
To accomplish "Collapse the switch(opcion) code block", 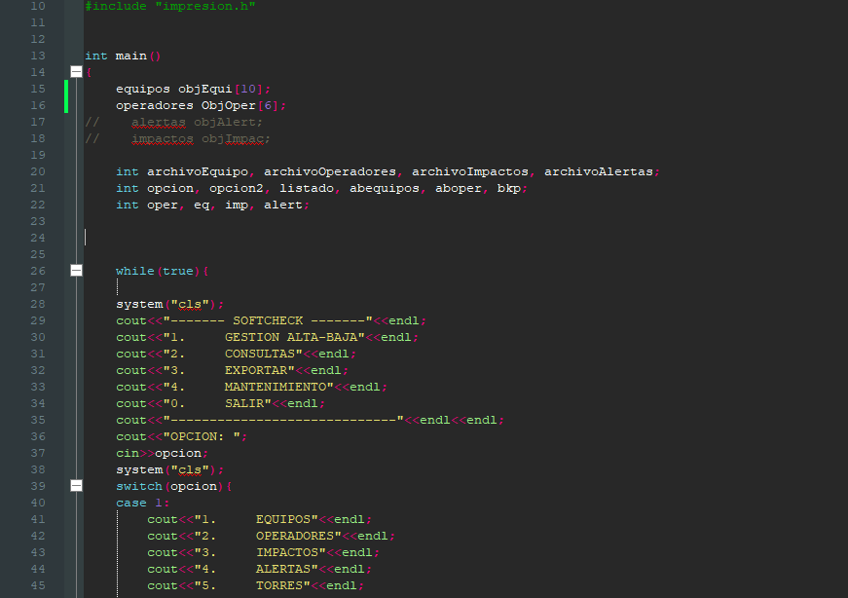I will click(x=76, y=485).
